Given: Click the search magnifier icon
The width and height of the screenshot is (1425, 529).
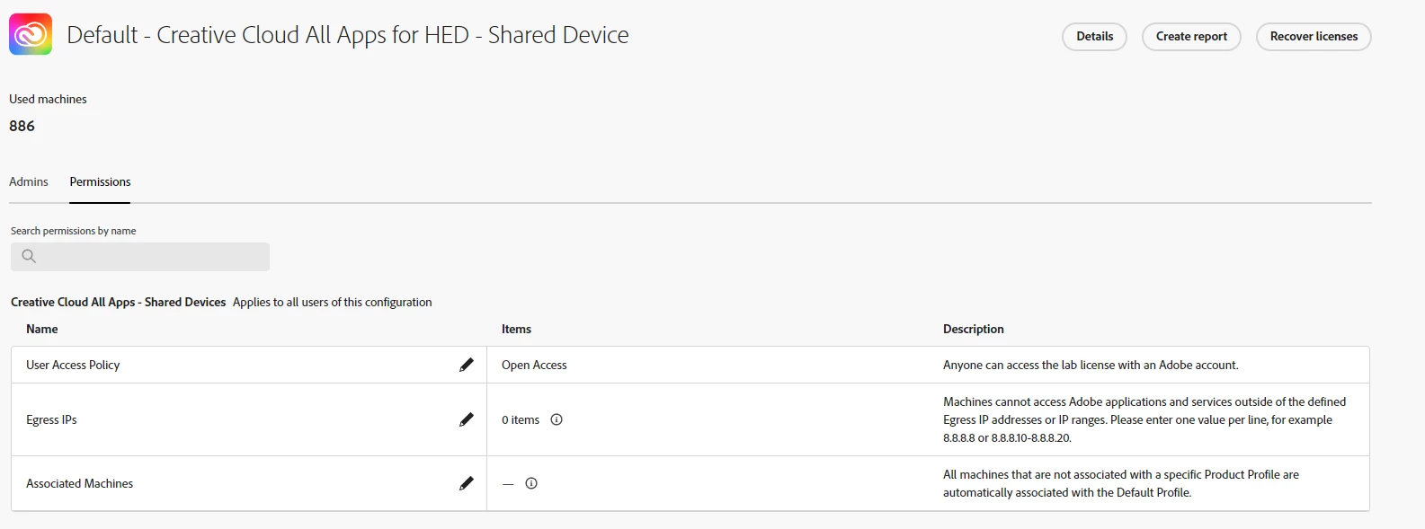Looking at the screenshot, I should point(29,256).
